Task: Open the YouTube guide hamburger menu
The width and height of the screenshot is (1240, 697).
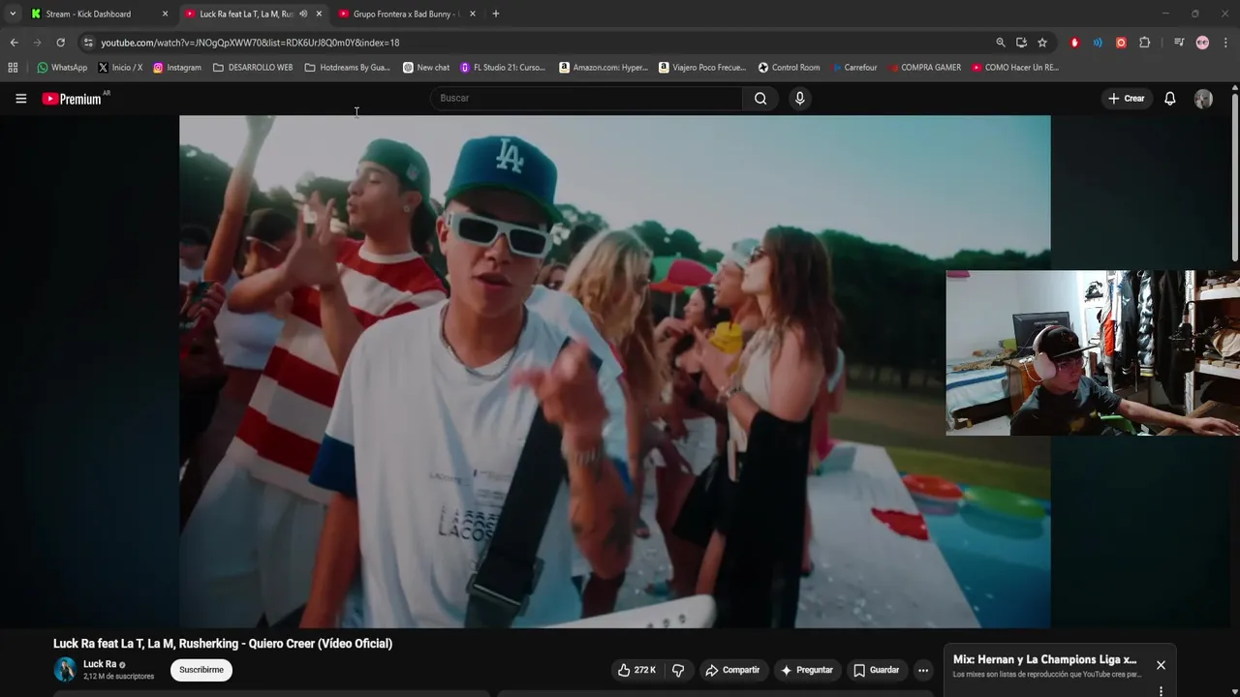Action: [x=20, y=99]
